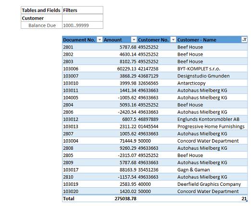Open the active filter on Customer - Name

pyautogui.click(x=244, y=39)
